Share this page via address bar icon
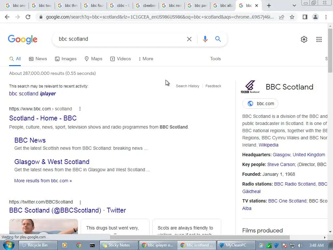Viewport: 333px width, 250px height. point(282,17)
